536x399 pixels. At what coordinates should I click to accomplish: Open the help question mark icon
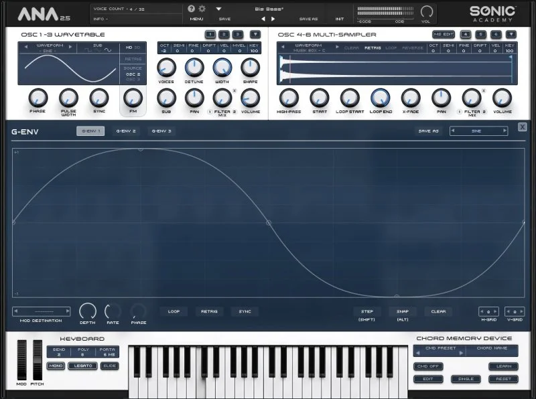pyautogui.click(x=192, y=9)
